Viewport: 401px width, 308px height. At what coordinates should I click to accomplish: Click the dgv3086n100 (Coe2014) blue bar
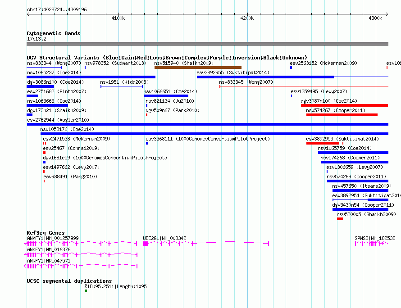click(x=40, y=86)
